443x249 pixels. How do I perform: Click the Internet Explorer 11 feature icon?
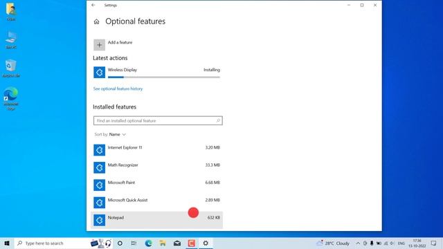click(99, 150)
